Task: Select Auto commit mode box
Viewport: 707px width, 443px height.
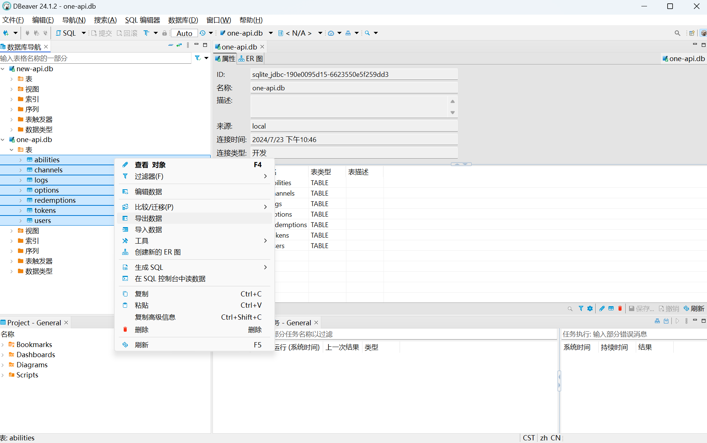Action: [x=184, y=33]
